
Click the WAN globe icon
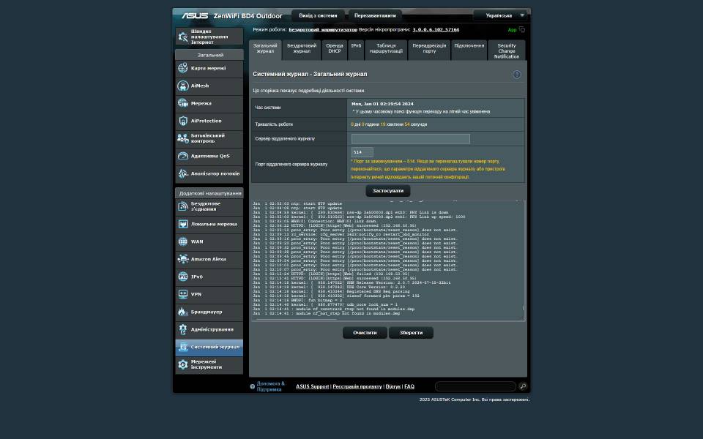click(183, 241)
